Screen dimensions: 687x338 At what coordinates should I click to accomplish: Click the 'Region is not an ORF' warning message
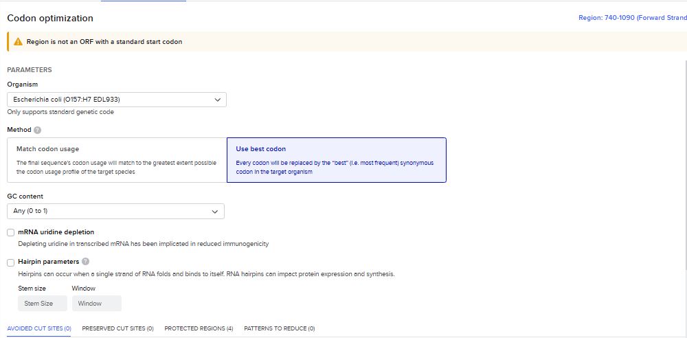pos(104,42)
